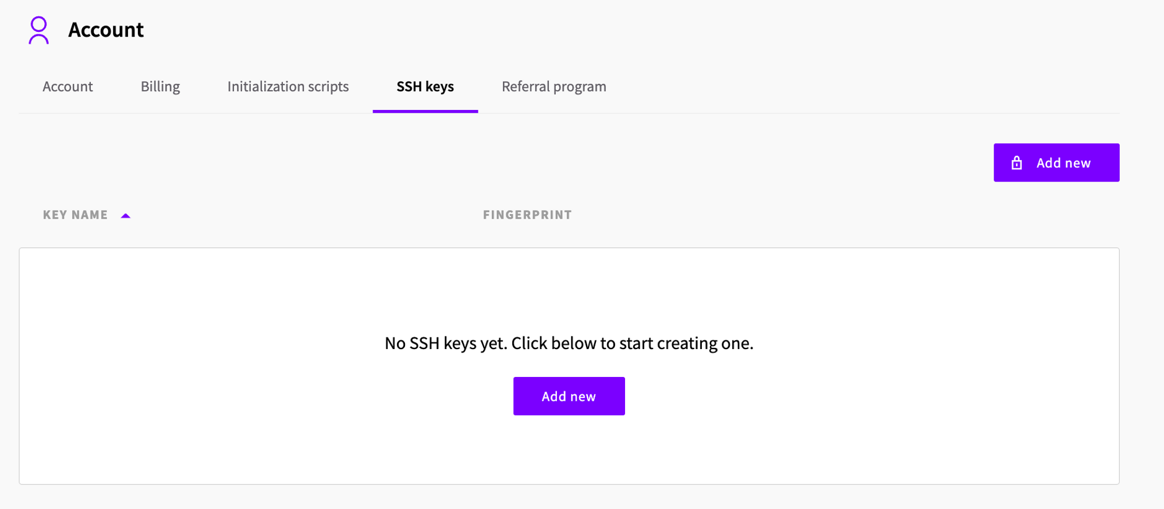This screenshot has height=509, width=1164.
Task: Click the "No SSH keys yet" message
Action: pyautogui.click(x=445, y=343)
